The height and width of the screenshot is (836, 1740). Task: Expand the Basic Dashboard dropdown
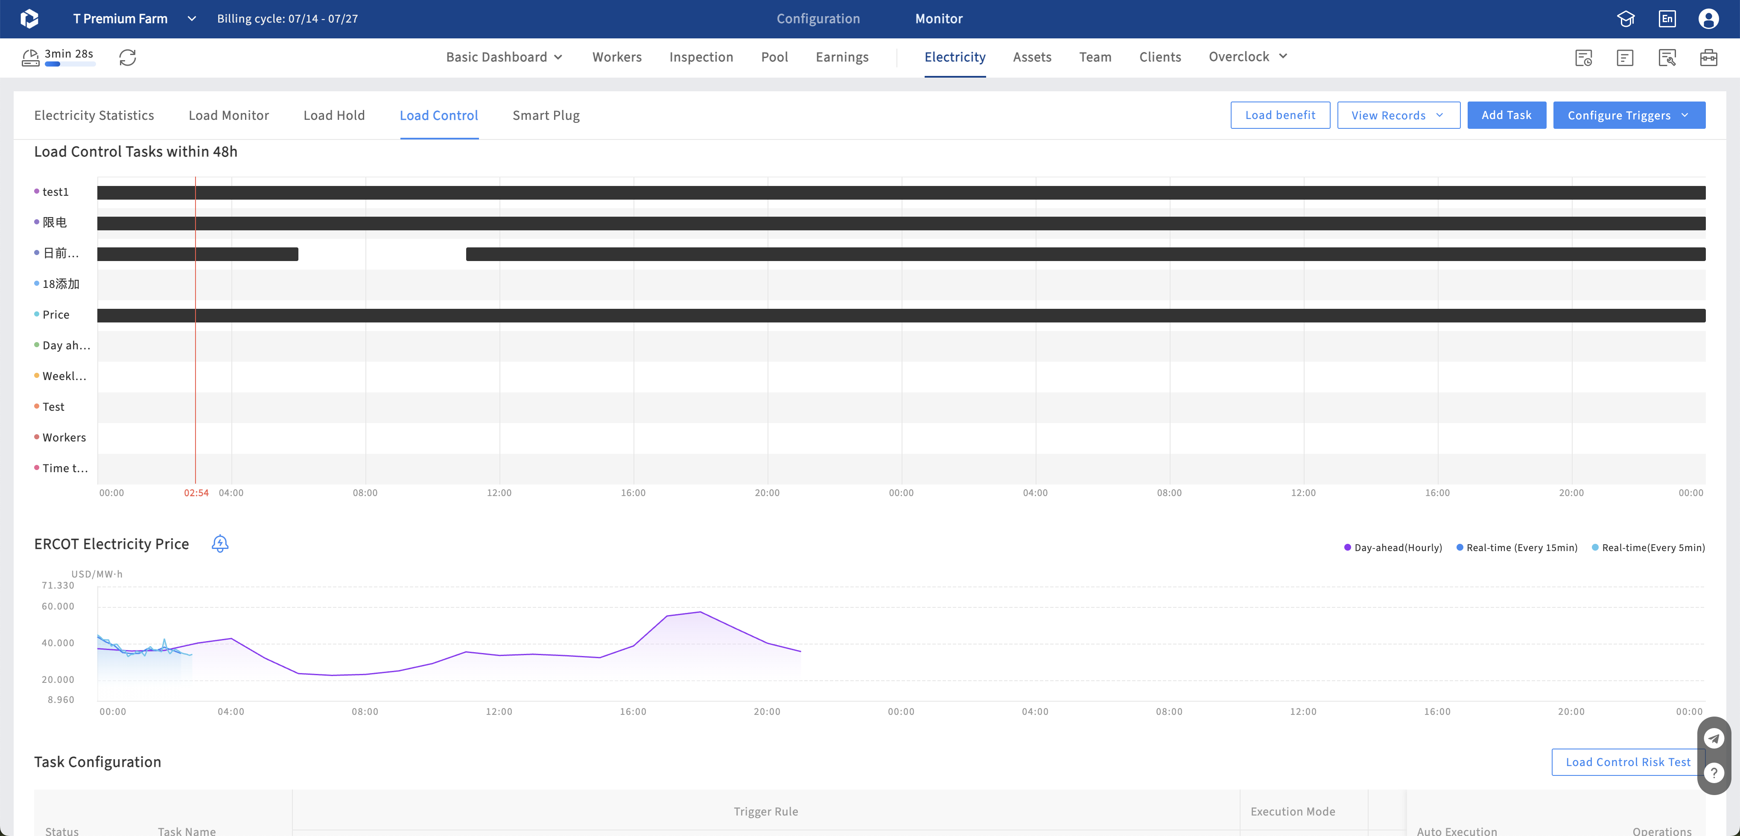click(504, 57)
